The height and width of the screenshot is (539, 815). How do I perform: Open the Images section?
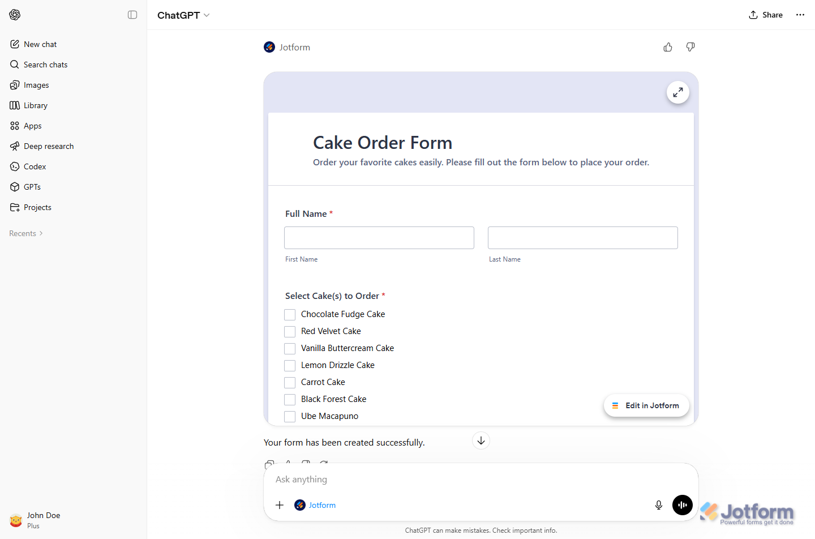(36, 84)
